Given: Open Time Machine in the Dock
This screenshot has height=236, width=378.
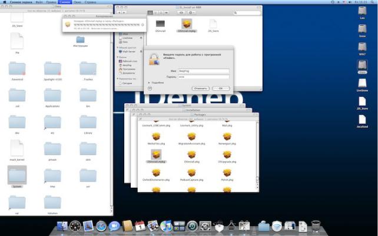Looking at the screenshot, I should 192,227.
